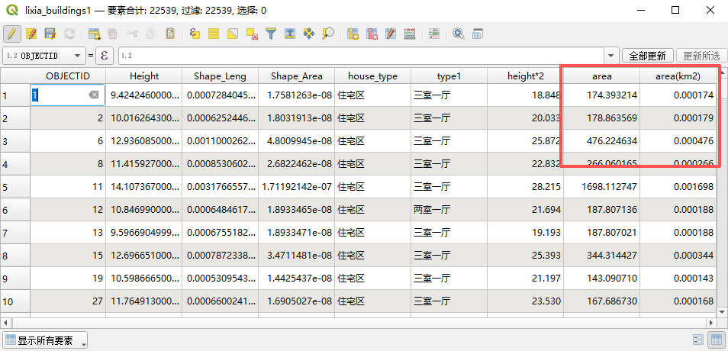Select row header number 10
Viewport: 728px width, 351px height.
tap(14, 301)
